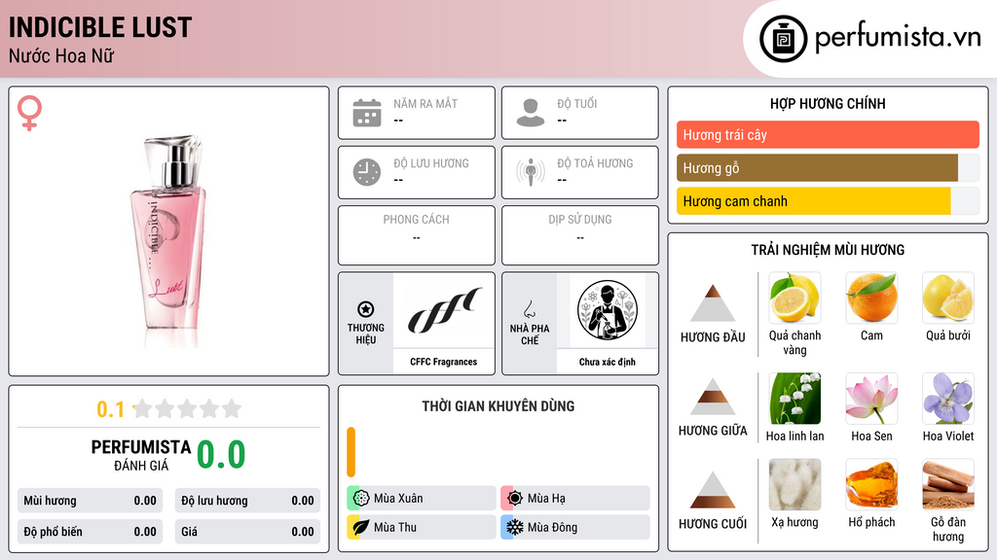Click the person icon beside Độ tuổi
Image resolution: width=997 pixels, height=560 pixels.
(x=531, y=113)
